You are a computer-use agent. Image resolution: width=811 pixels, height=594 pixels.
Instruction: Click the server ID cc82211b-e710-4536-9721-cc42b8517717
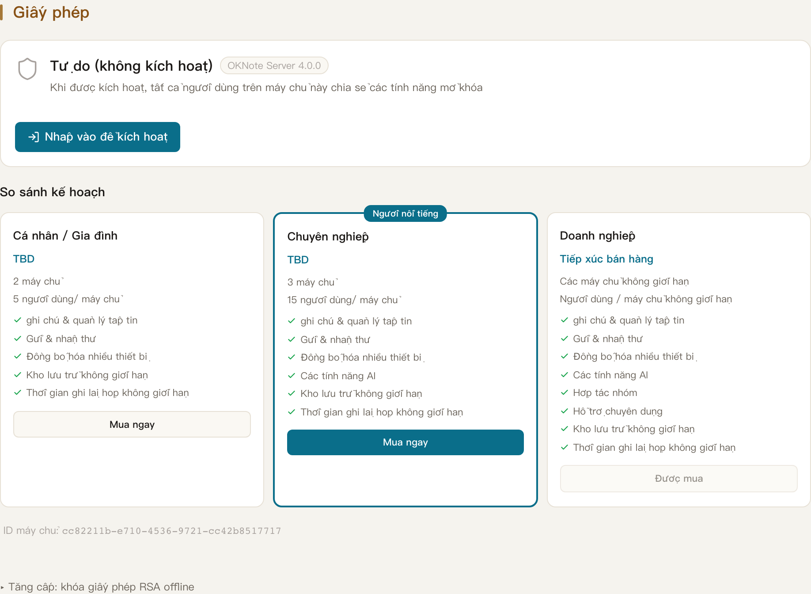point(172,531)
